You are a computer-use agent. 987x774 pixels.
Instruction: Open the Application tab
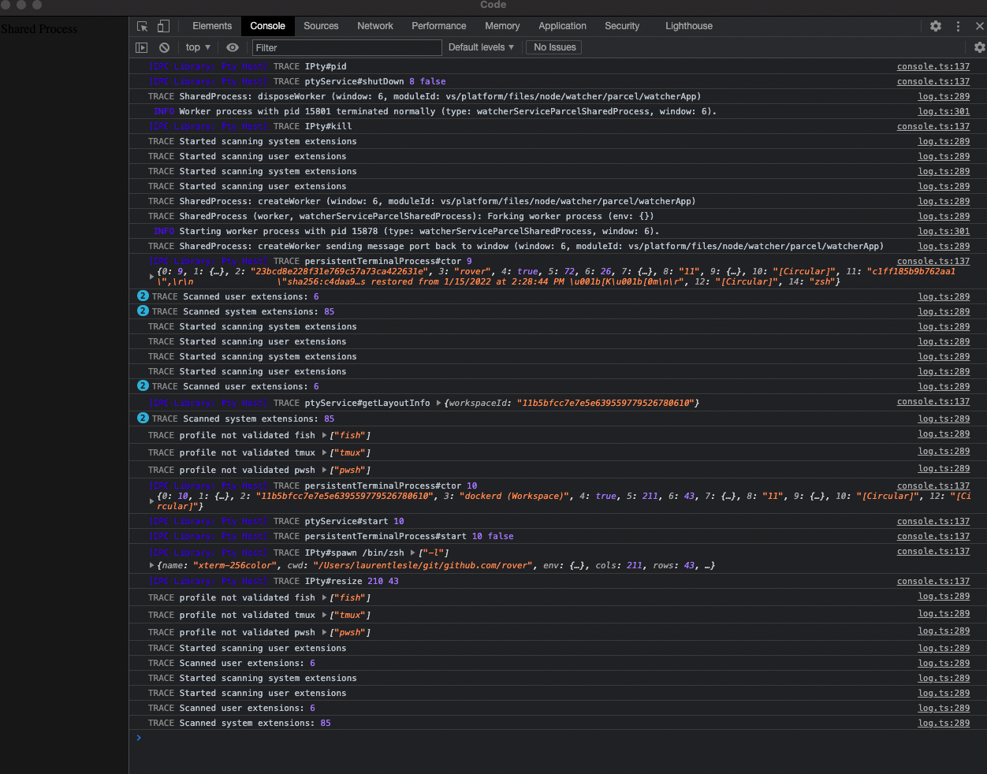[x=562, y=26]
